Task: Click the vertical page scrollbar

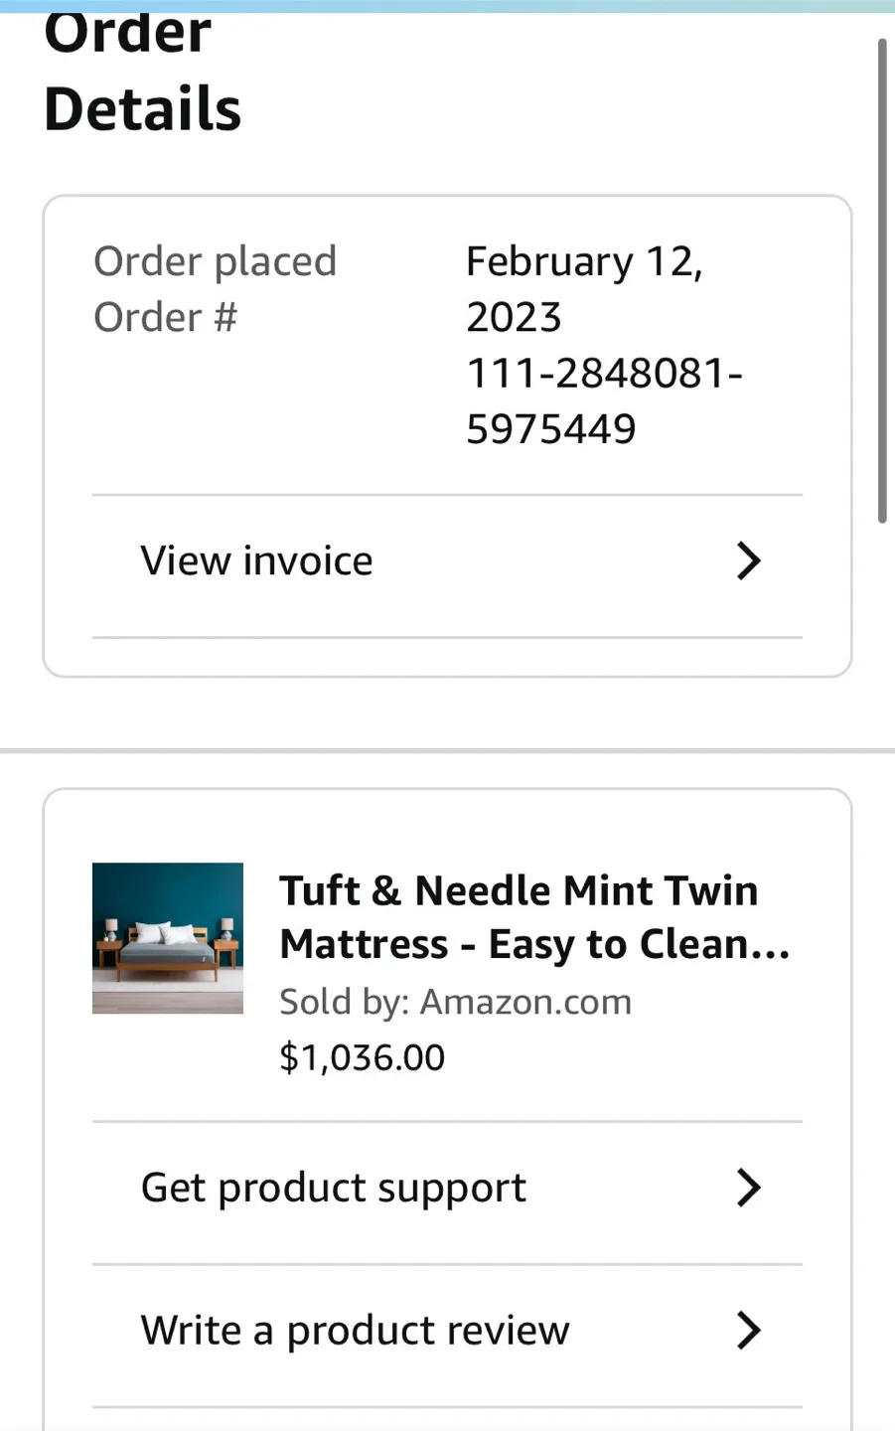Action: 882,280
